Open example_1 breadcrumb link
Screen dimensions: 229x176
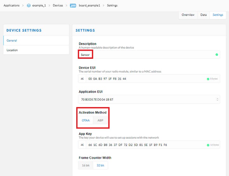coord(39,5)
